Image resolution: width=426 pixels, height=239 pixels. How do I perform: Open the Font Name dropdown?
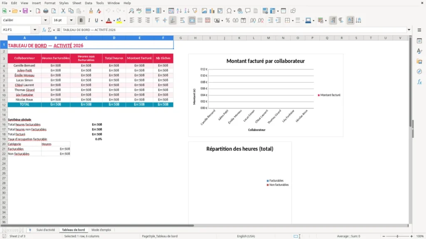[x=45, y=20]
